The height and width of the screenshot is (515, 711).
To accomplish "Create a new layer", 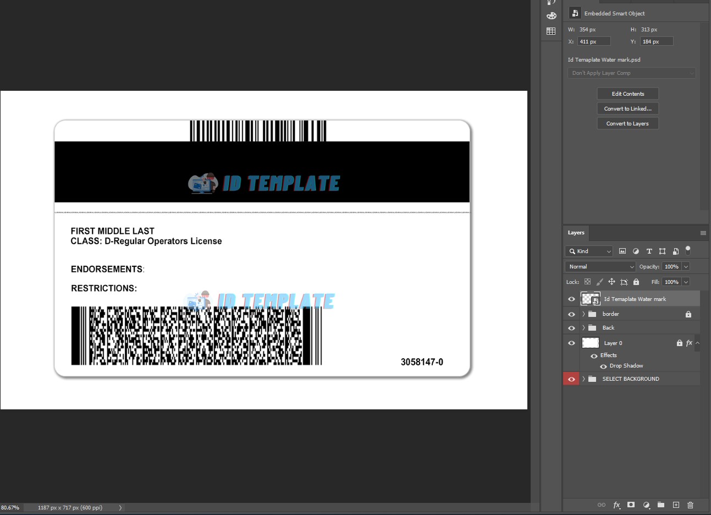I will pyautogui.click(x=676, y=505).
